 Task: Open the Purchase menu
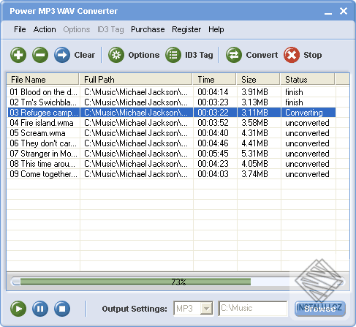pos(148,29)
